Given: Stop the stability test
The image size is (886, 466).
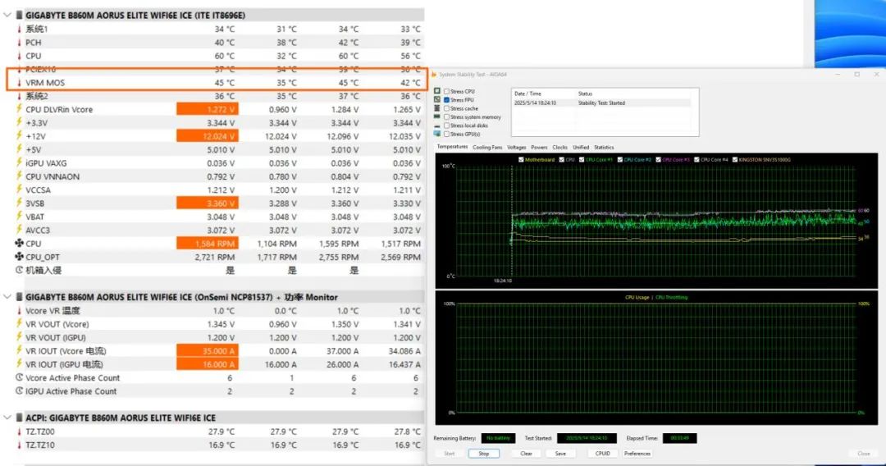Looking at the screenshot, I should [484, 454].
